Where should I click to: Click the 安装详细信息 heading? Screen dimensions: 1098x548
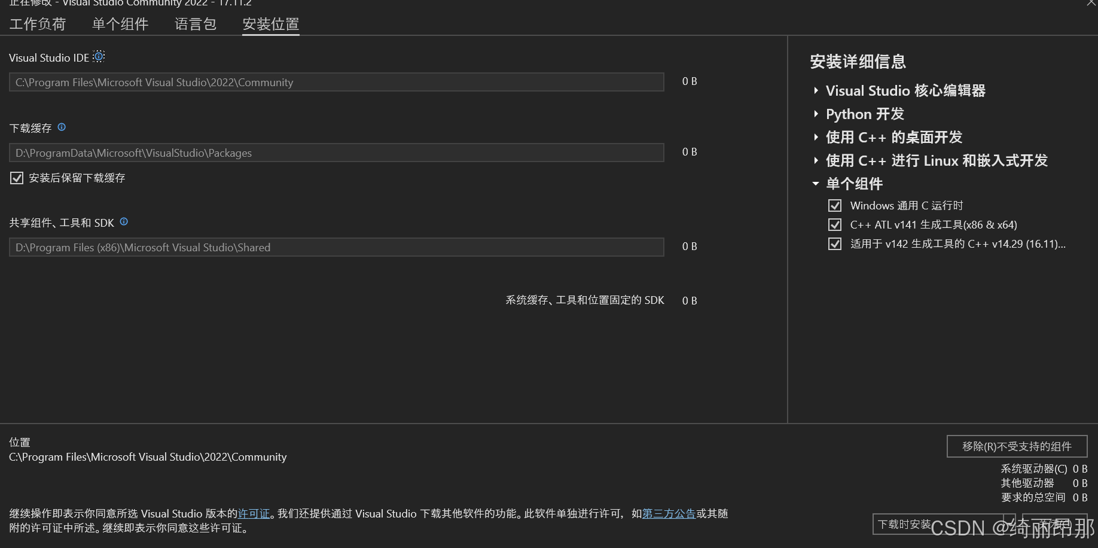(858, 62)
